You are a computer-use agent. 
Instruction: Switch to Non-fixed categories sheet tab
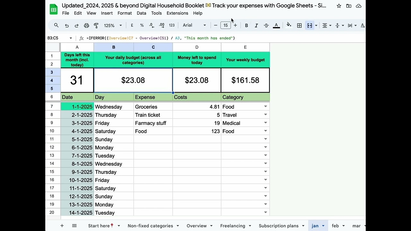pos(150,226)
